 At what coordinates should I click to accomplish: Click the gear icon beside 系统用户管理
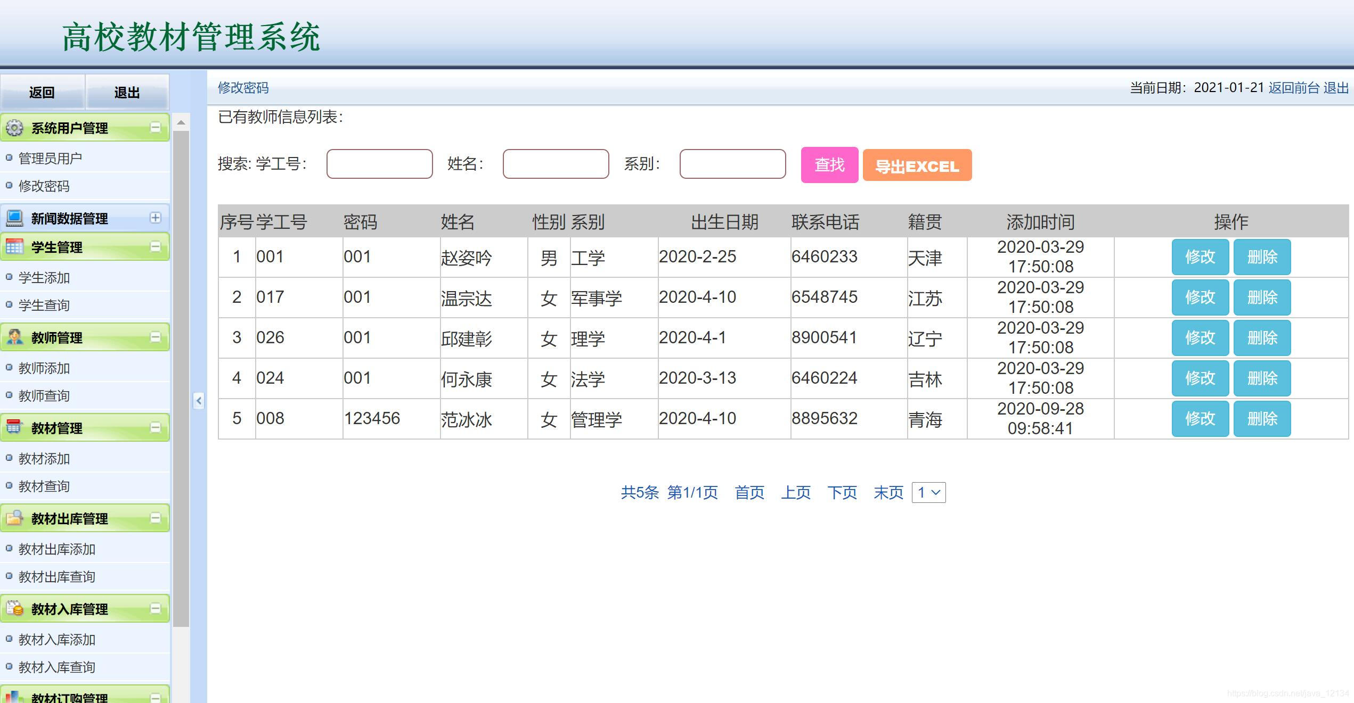click(14, 128)
